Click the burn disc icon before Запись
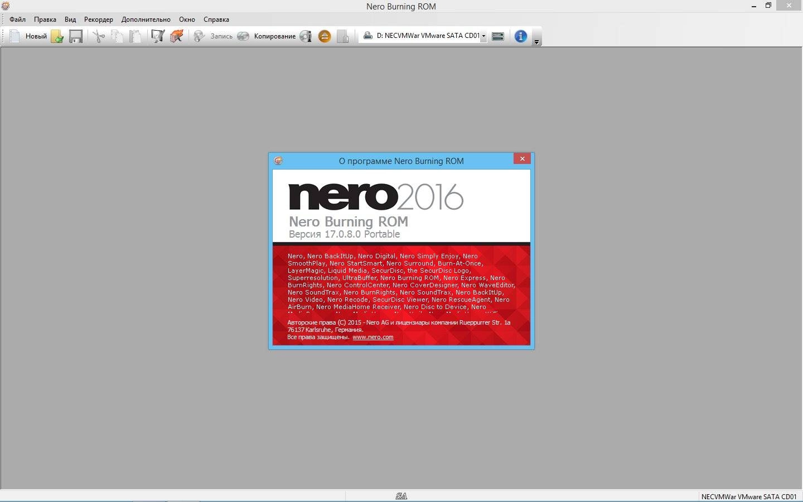Viewport: 803px width, 502px height. pyautogui.click(x=199, y=36)
